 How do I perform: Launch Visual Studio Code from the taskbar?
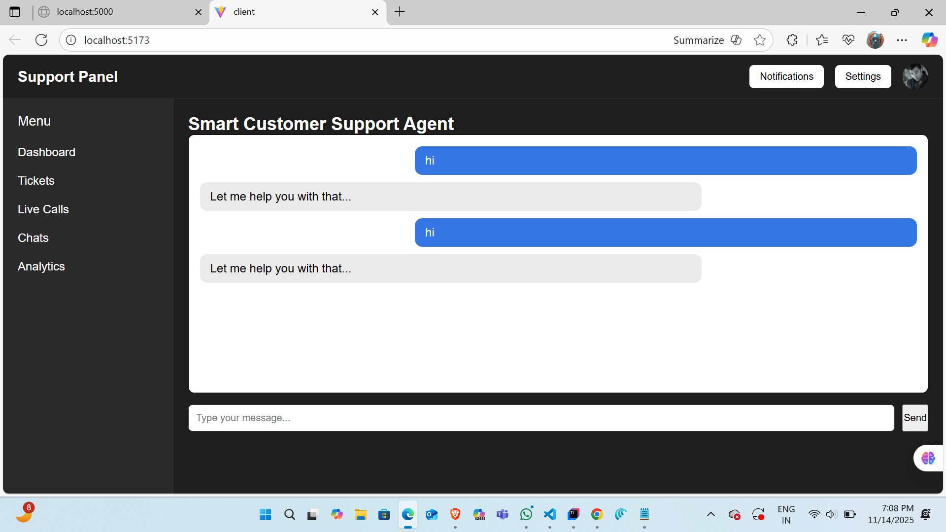click(549, 514)
